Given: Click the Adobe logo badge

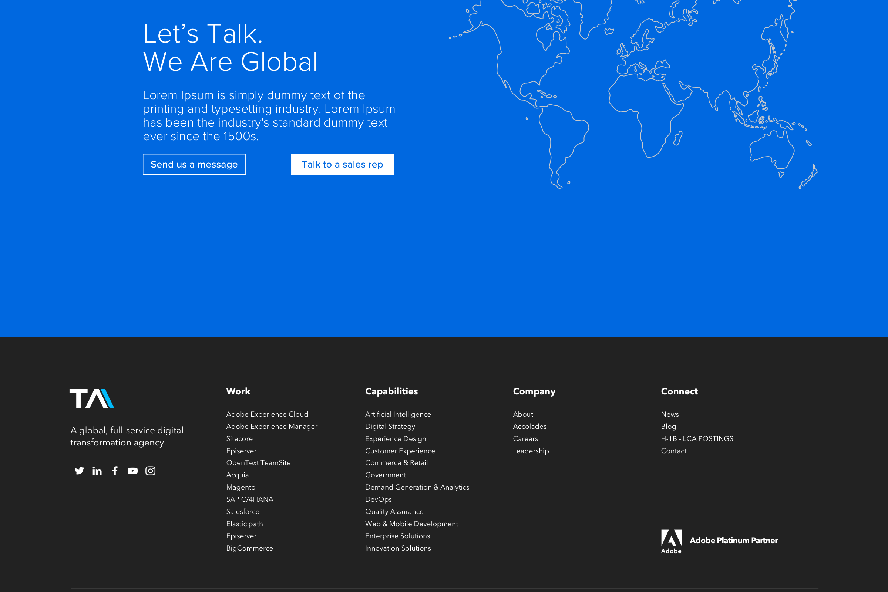Looking at the screenshot, I should click(671, 541).
